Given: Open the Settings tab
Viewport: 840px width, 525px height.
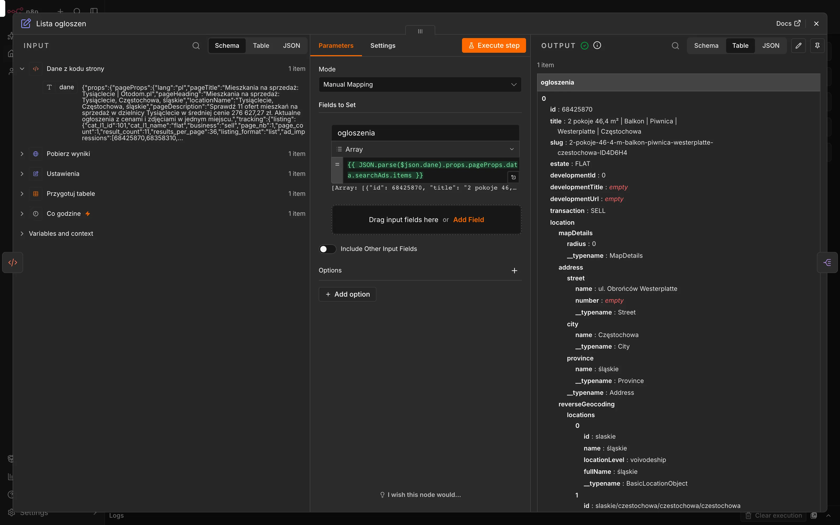Looking at the screenshot, I should 382,45.
